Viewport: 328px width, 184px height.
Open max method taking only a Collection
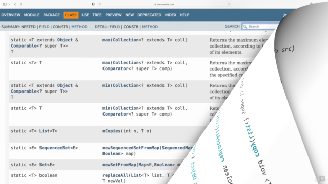tap(106, 40)
